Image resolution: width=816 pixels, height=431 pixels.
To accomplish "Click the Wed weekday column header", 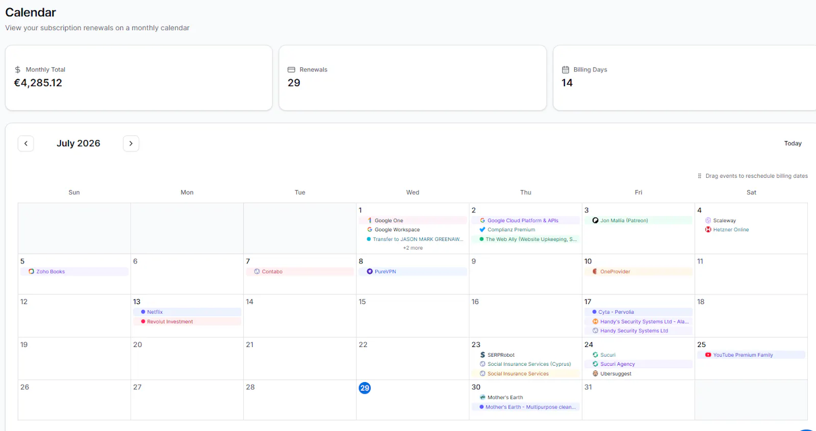I will coord(413,193).
